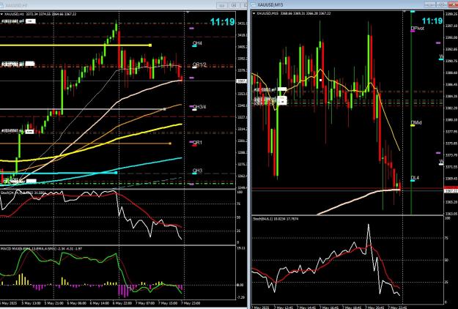Open the one-click trading arrow in H1 chart
458x309 pixels.
point(1,14)
